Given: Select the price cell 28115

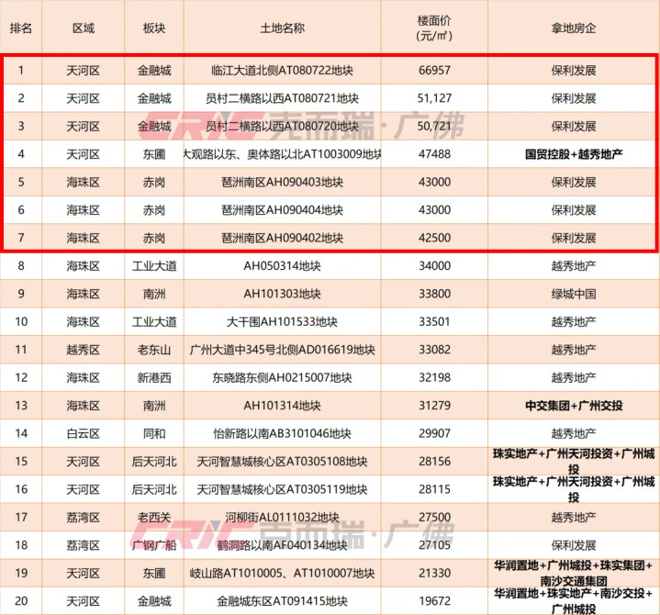Looking at the screenshot, I should coord(434,489).
